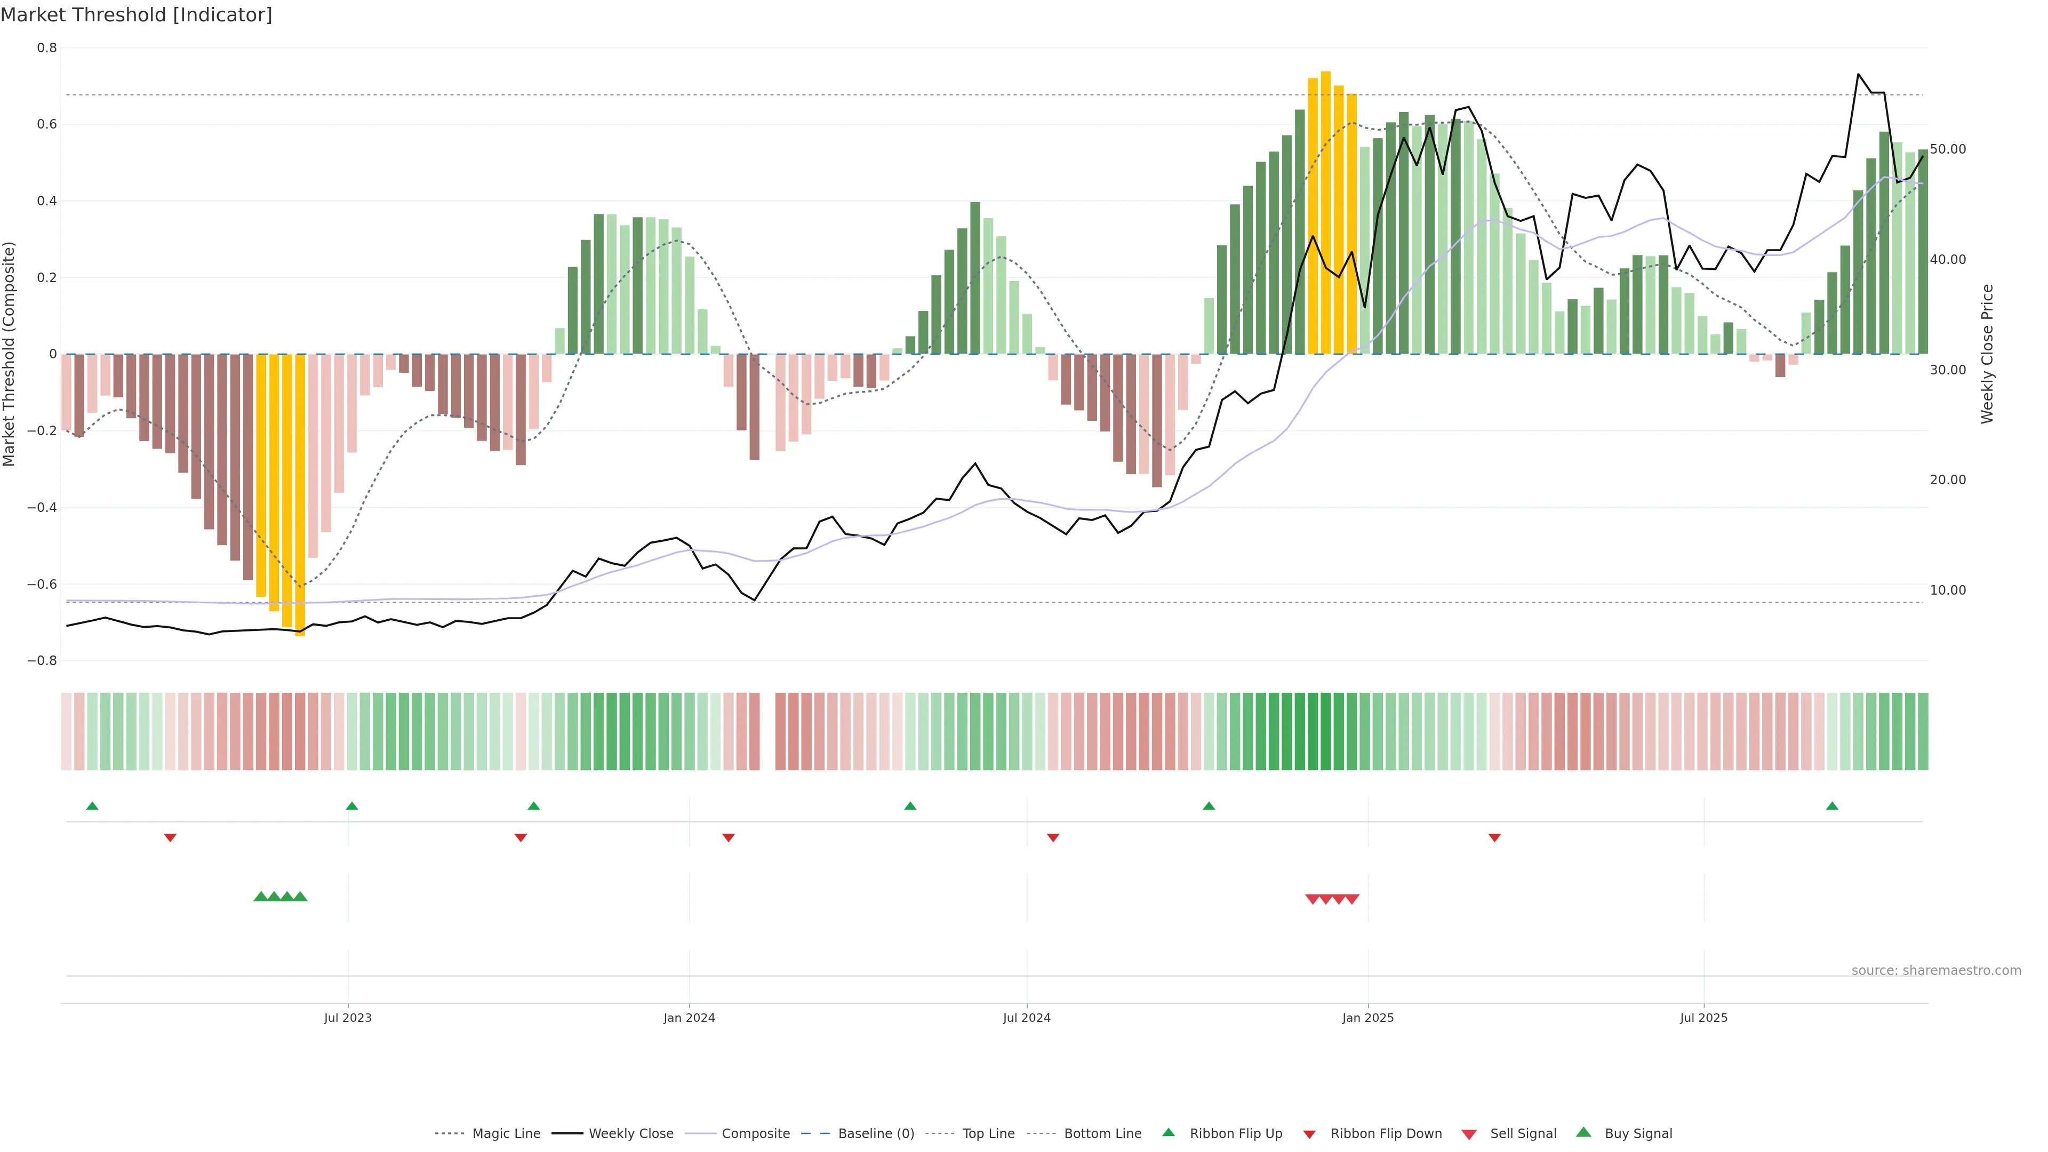Click the Weekly Close Price axis title
This screenshot has width=2048, height=1152.
click(1987, 354)
